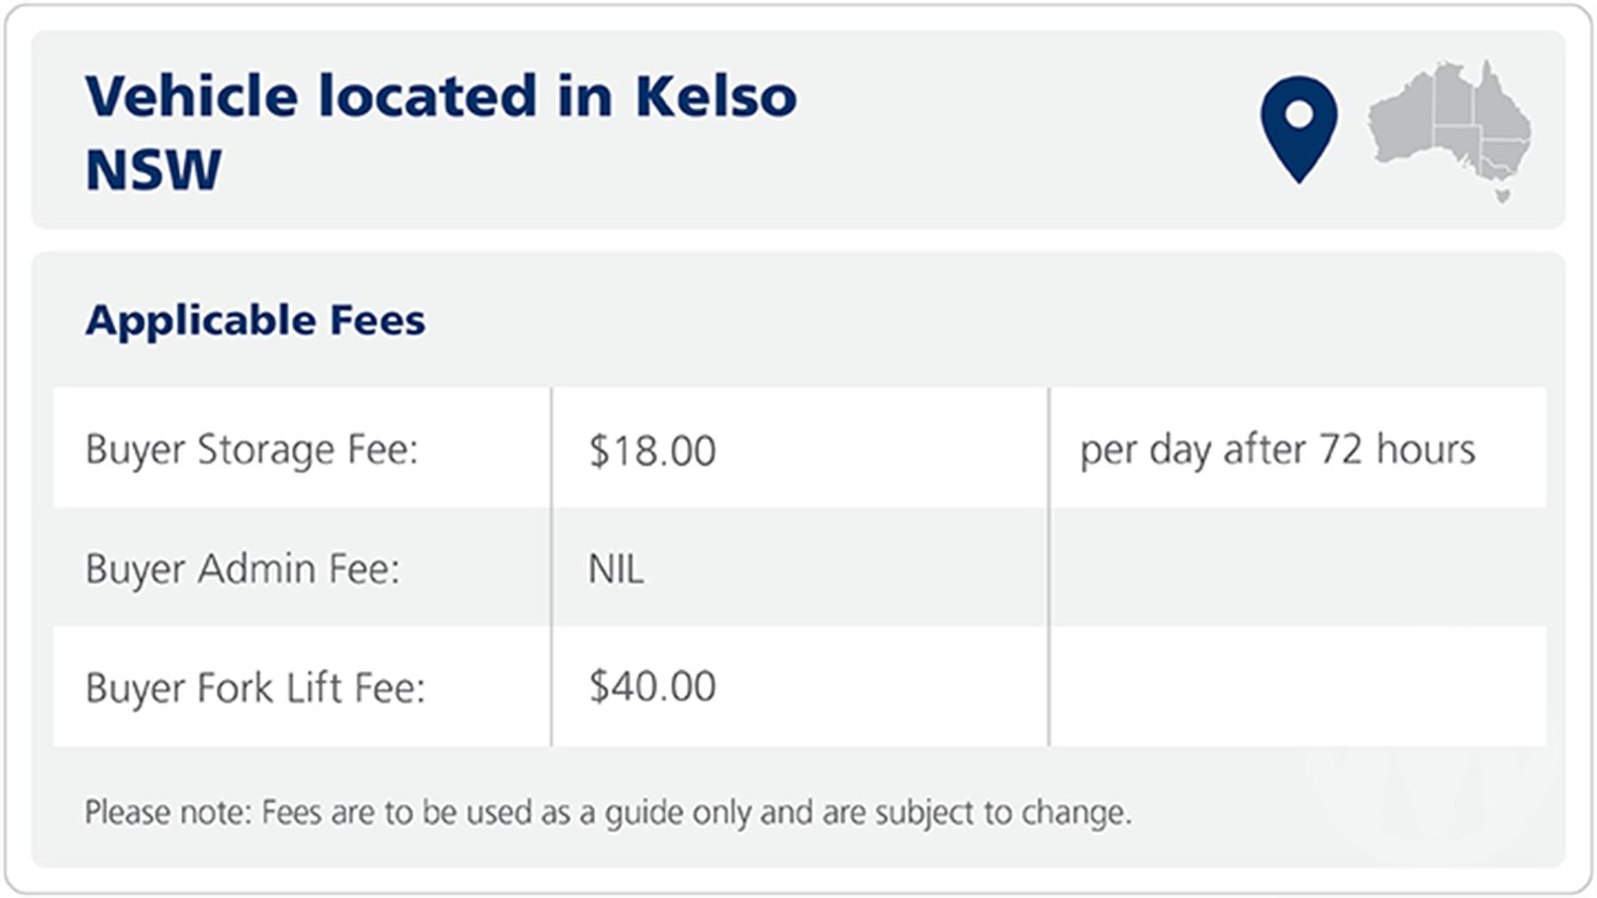Image resolution: width=1597 pixels, height=898 pixels.
Task: Click the "Please note" fees disclaimer text
Action: tap(608, 812)
